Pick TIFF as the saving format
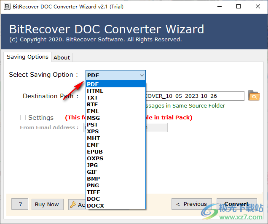Screen dimensions: 268x224 click(x=116, y=192)
